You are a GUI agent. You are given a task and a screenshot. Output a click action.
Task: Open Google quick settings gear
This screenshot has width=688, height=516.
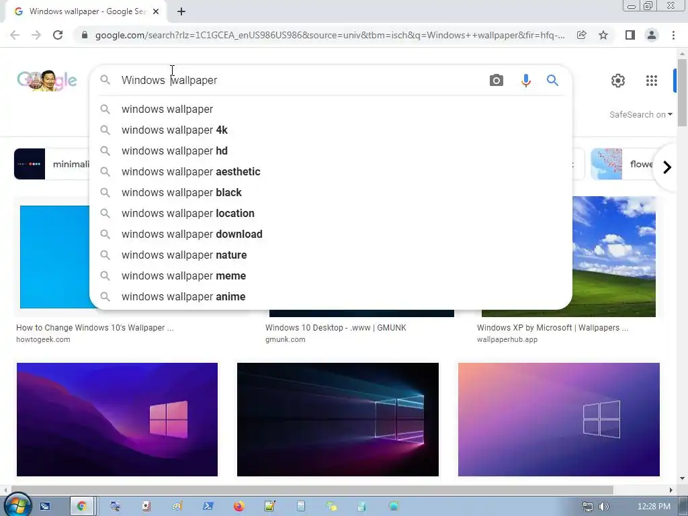coord(618,81)
